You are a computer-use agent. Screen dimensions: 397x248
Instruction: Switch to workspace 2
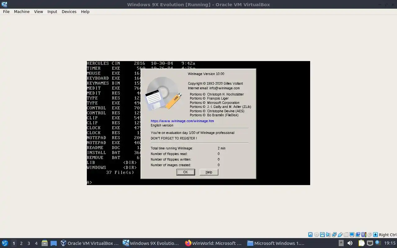tap(21, 243)
